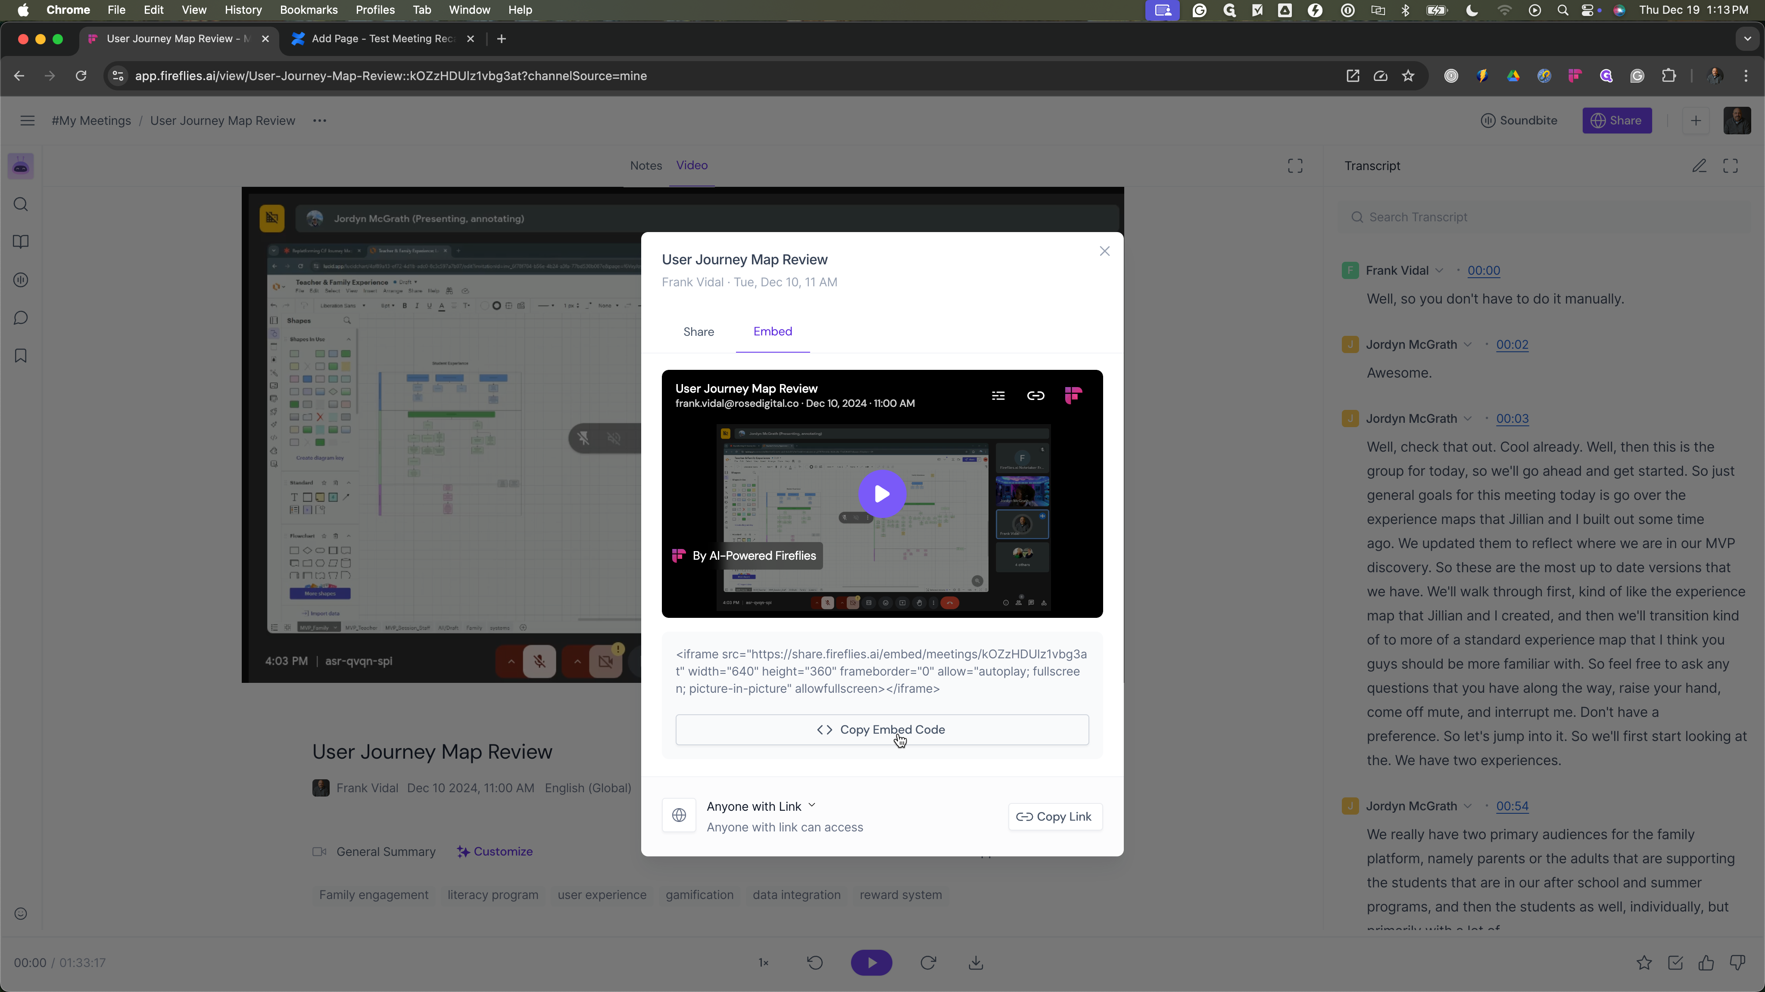Open Chrome extensions puzzle icon

[1669, 76]
